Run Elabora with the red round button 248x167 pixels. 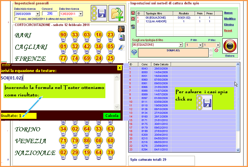point(230,46)
